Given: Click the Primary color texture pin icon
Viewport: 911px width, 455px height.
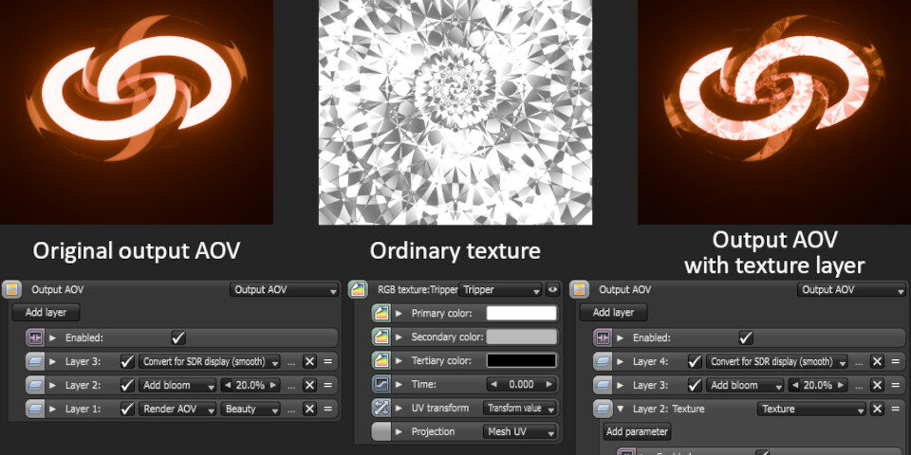Looking at the screenshot, I should click(x=381, y=314).
